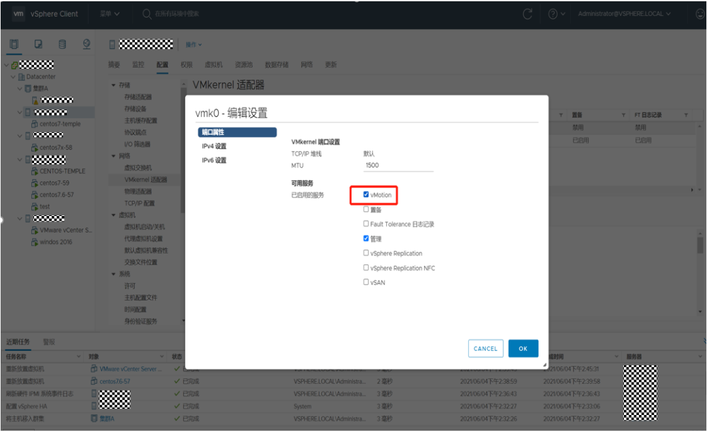Enable the vSAN service checkbox

[x=366, y=282]
